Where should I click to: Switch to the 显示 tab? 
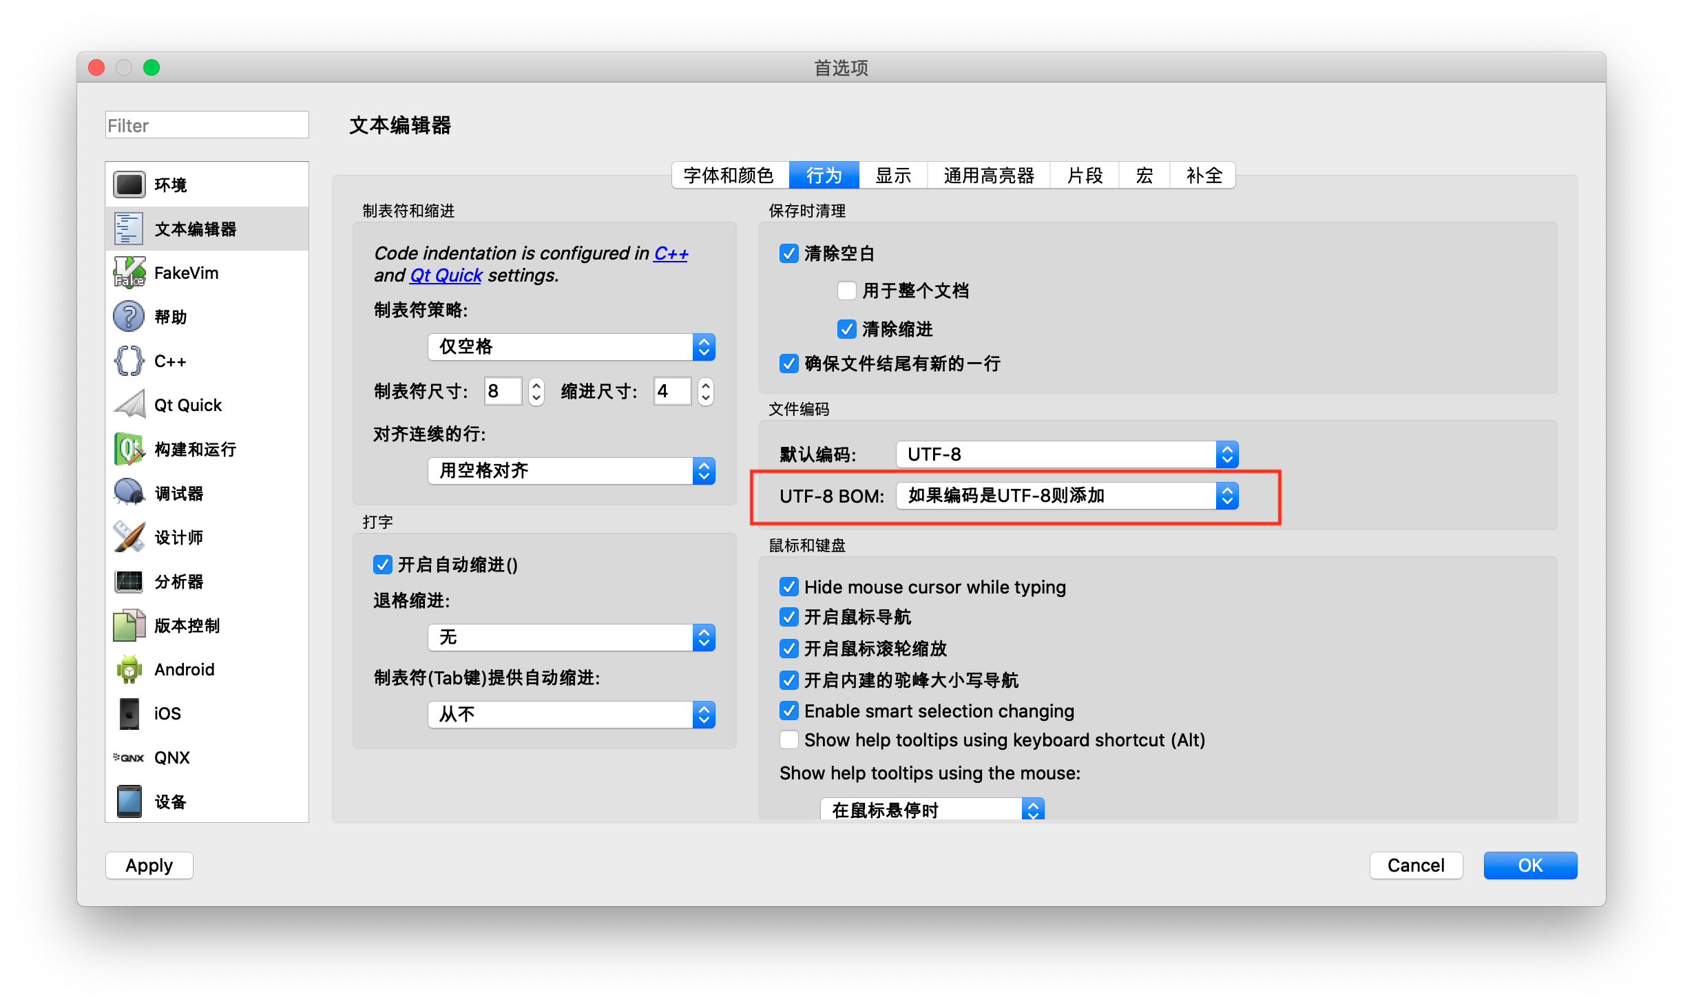[x=892, y=175]
